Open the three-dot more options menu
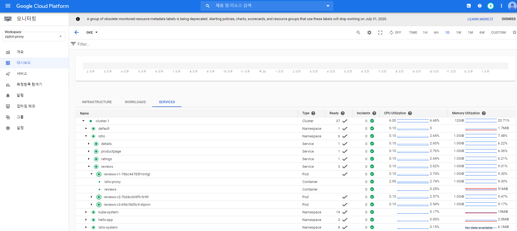 pyautogui.click(x=501, y=6)
